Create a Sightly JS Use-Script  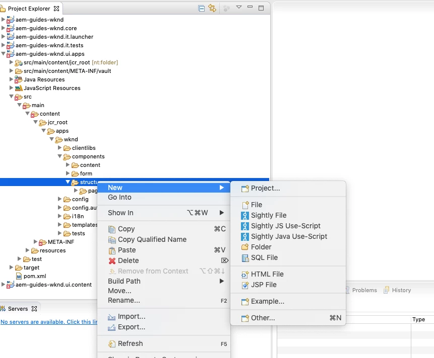tap(288, 226)
